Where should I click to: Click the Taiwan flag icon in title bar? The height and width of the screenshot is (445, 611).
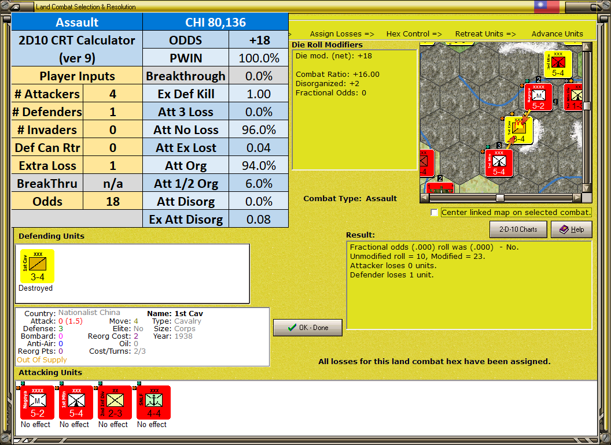pos(546,6)
